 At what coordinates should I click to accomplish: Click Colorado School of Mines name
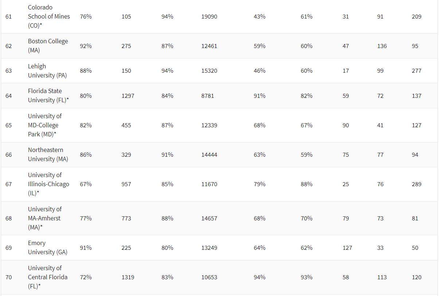coord(49,16)
